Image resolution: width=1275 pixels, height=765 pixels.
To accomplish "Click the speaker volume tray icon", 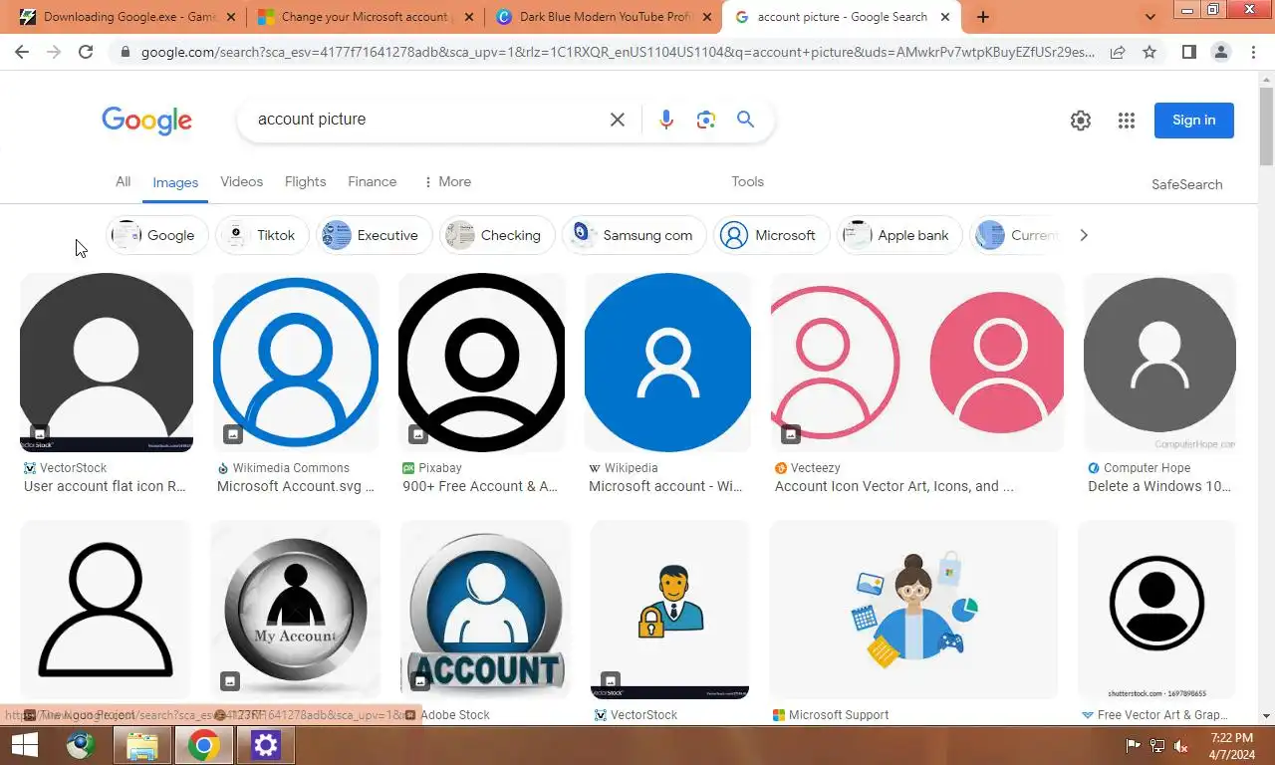I will [x=1181, y=745].
